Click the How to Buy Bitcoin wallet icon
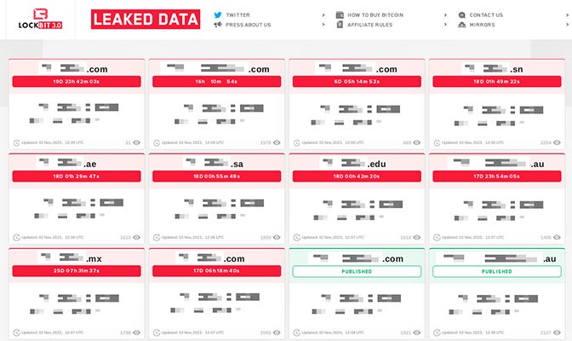The width and height of the screenshot is (572, 341). coord(340,14)
